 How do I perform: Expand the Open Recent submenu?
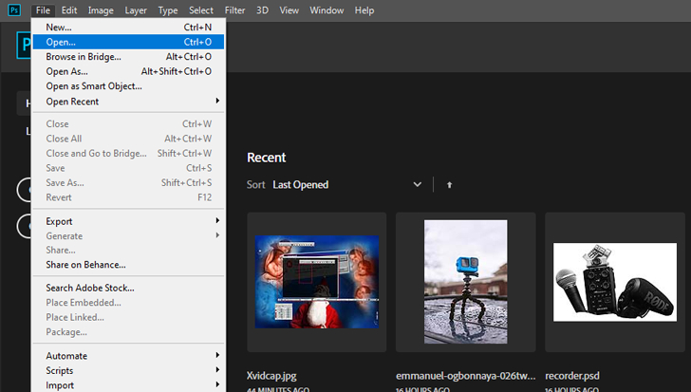coord(129,102)
